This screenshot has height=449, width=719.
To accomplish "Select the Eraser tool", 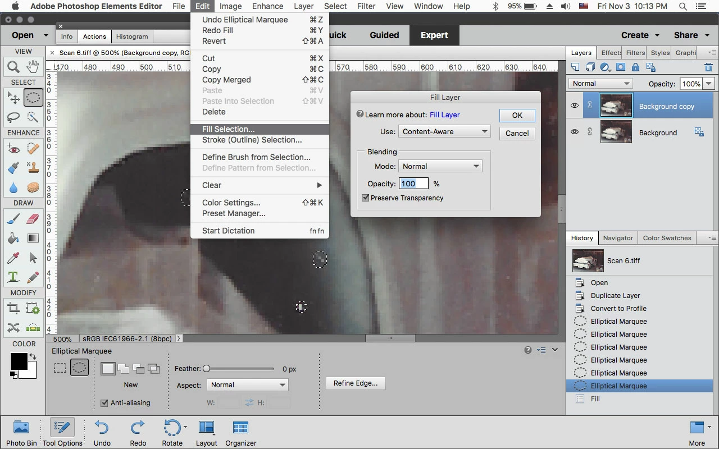I will tap(33, 219).
